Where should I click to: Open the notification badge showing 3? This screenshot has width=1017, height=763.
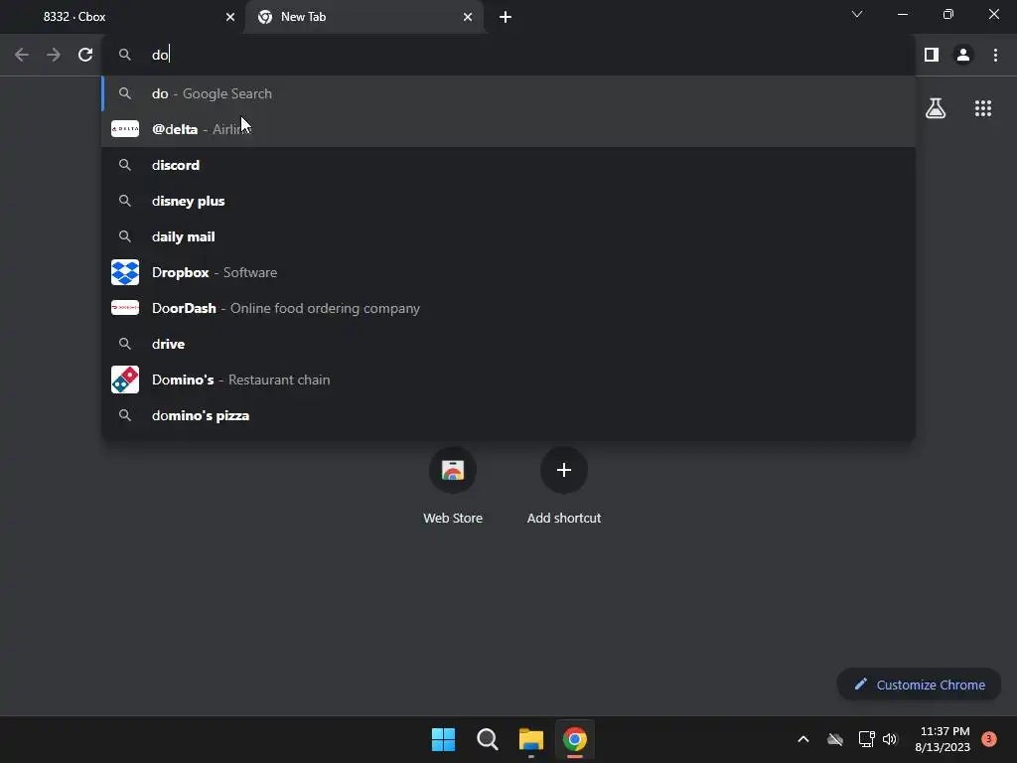989,739
